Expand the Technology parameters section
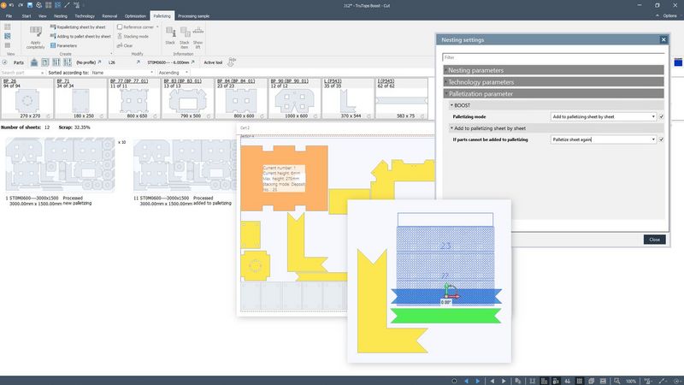684x385 pixels. [552, 81]
